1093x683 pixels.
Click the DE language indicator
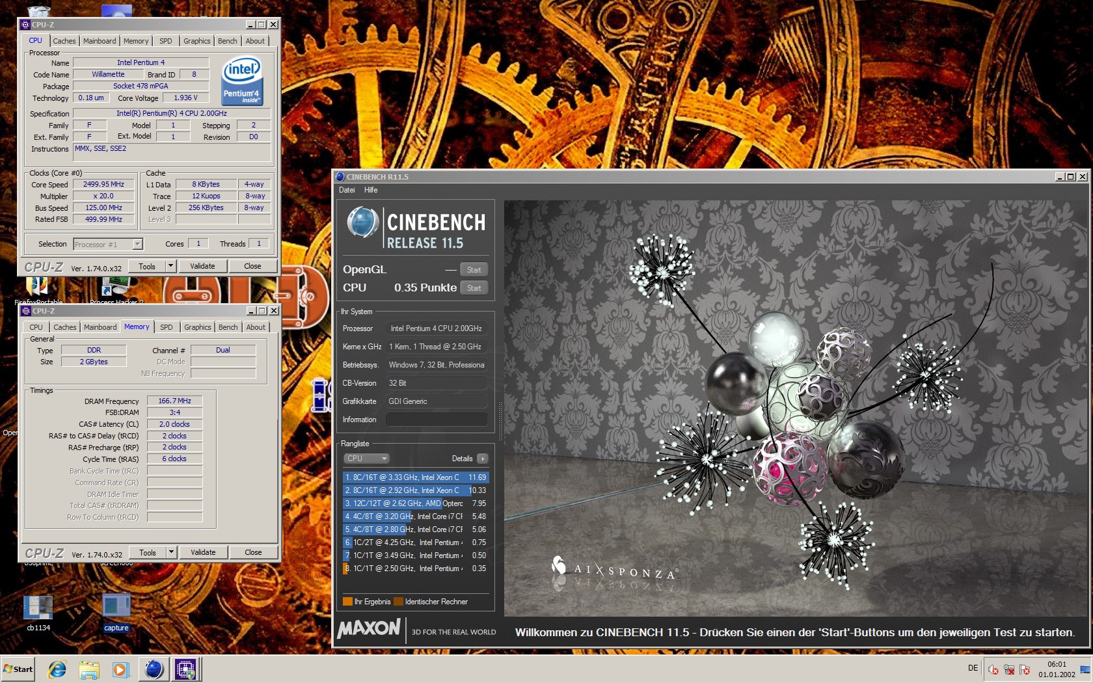pyautogui.click(x=973, y=668)
